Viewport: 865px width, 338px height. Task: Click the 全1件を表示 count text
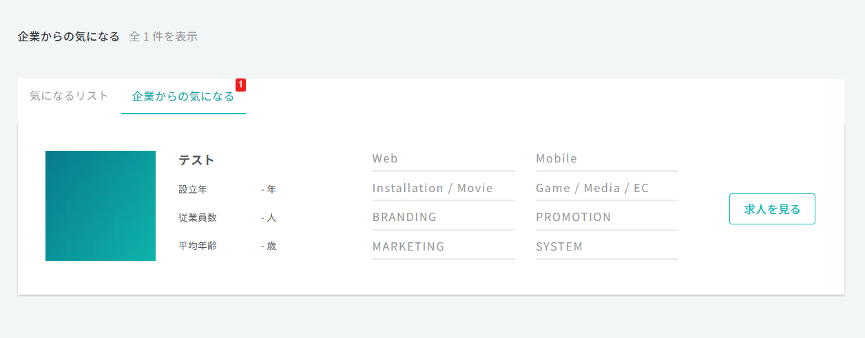163,36
